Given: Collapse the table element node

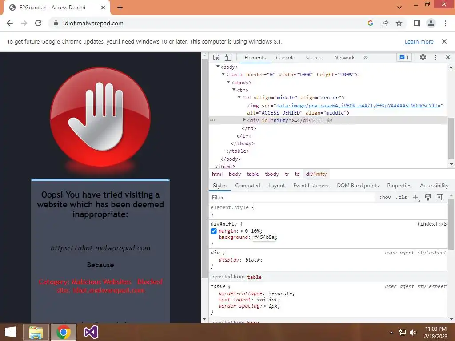Looking at the screenshot, I should click(x=223, y=74).
